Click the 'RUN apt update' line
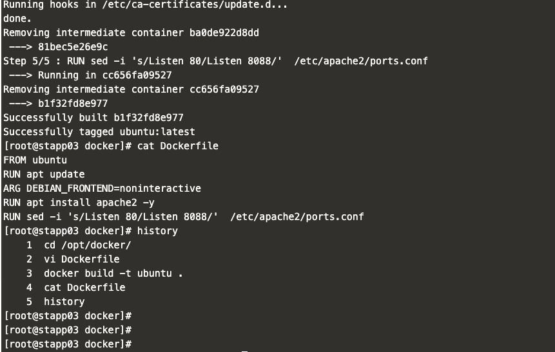The height and width of the screenshot is (352, 555). (44, 174)
